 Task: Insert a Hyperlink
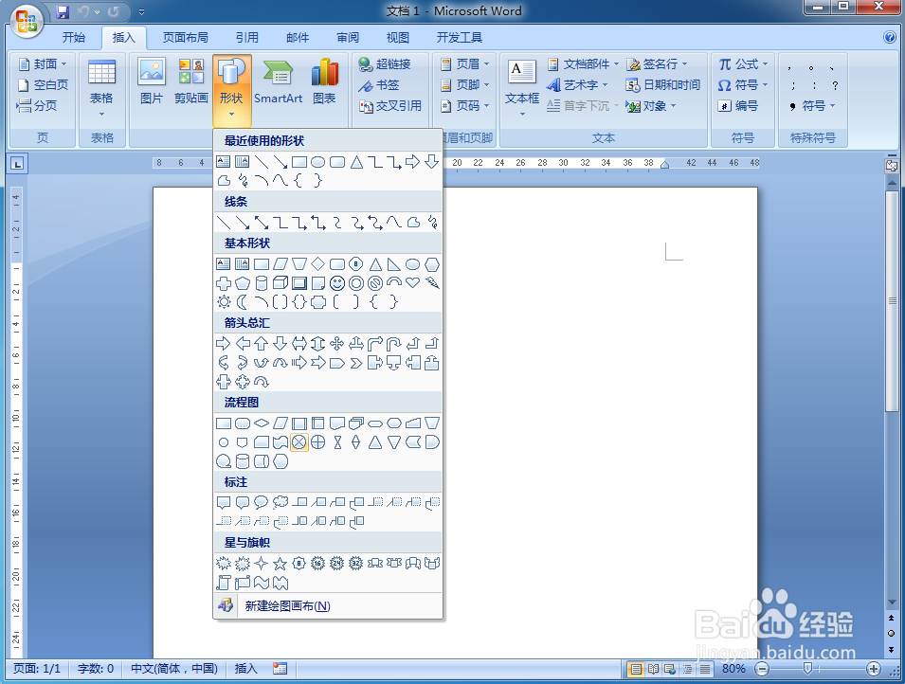[x=385, y=64]
